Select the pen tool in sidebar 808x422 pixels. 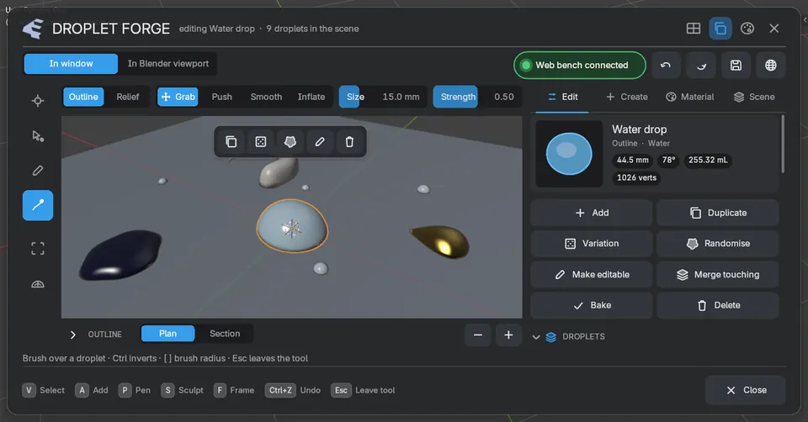[x=38, y=171]
